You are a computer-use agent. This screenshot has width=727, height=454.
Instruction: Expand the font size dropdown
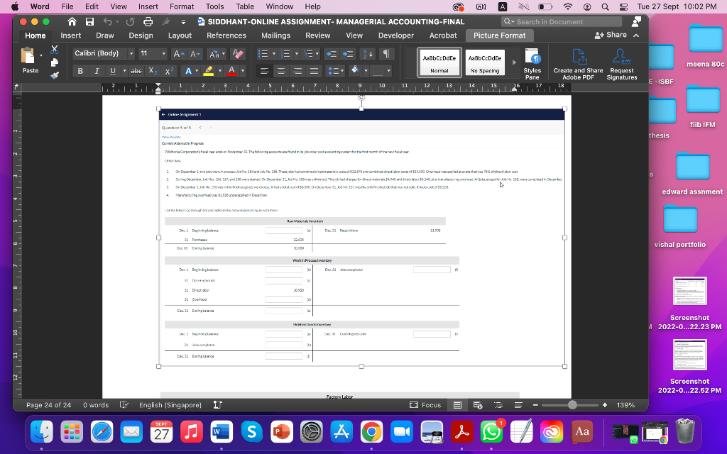tap(163, 53)
